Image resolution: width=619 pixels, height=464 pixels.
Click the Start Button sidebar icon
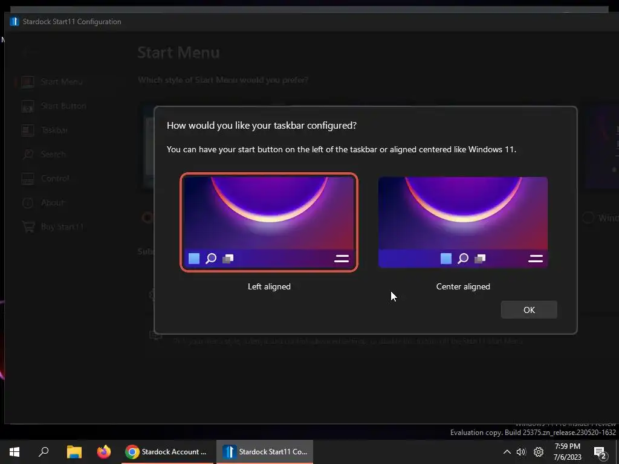pos(28,106)
